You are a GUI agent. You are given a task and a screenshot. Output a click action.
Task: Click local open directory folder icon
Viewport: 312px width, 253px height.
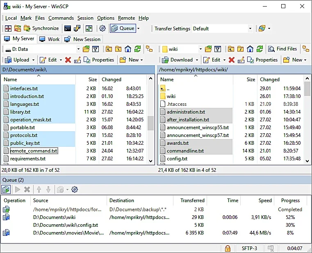(86, 49)
